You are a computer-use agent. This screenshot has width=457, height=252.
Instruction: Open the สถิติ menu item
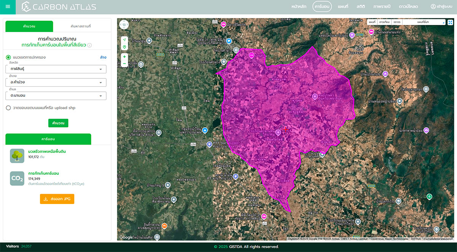[x=361, y=7]
